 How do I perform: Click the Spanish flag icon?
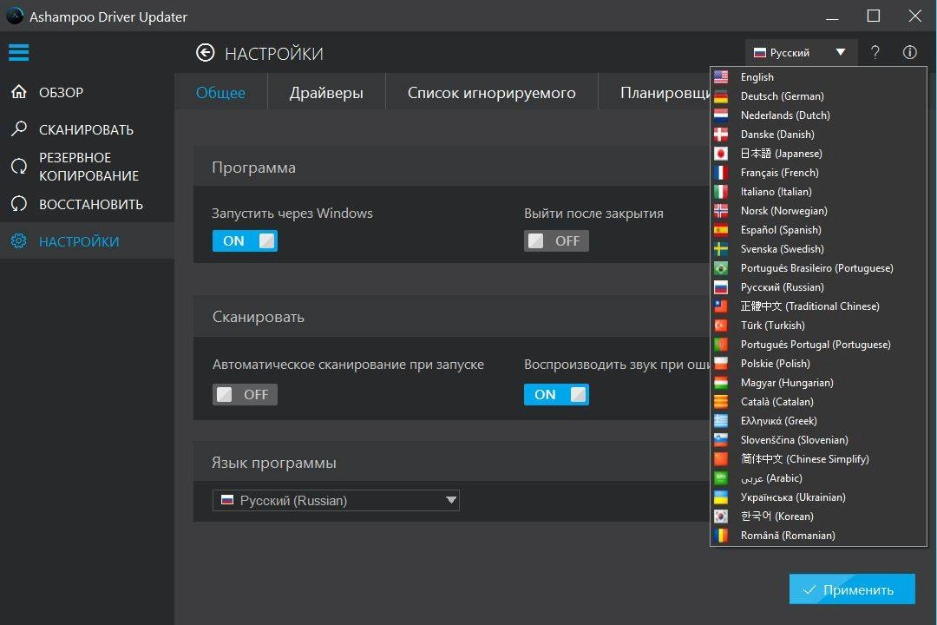(721, 230)
